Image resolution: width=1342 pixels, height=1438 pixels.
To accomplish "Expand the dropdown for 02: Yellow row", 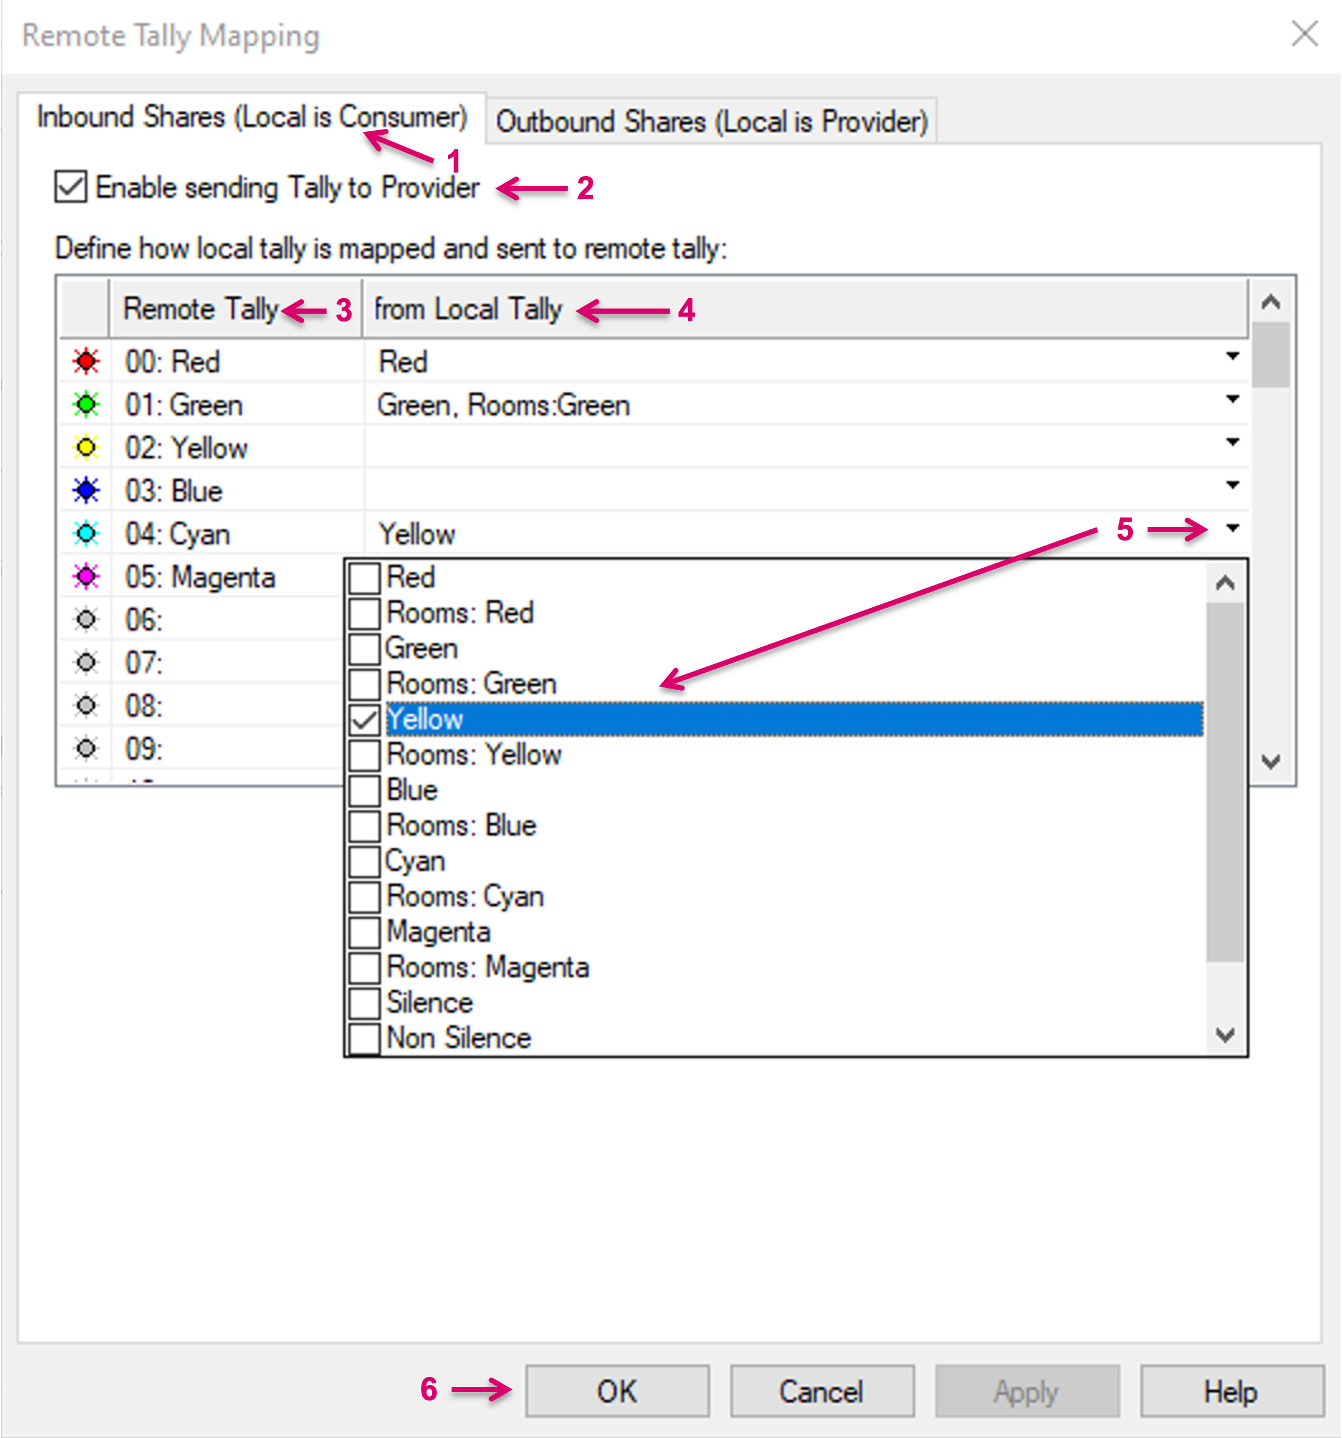I will (x=1233, y=442).
